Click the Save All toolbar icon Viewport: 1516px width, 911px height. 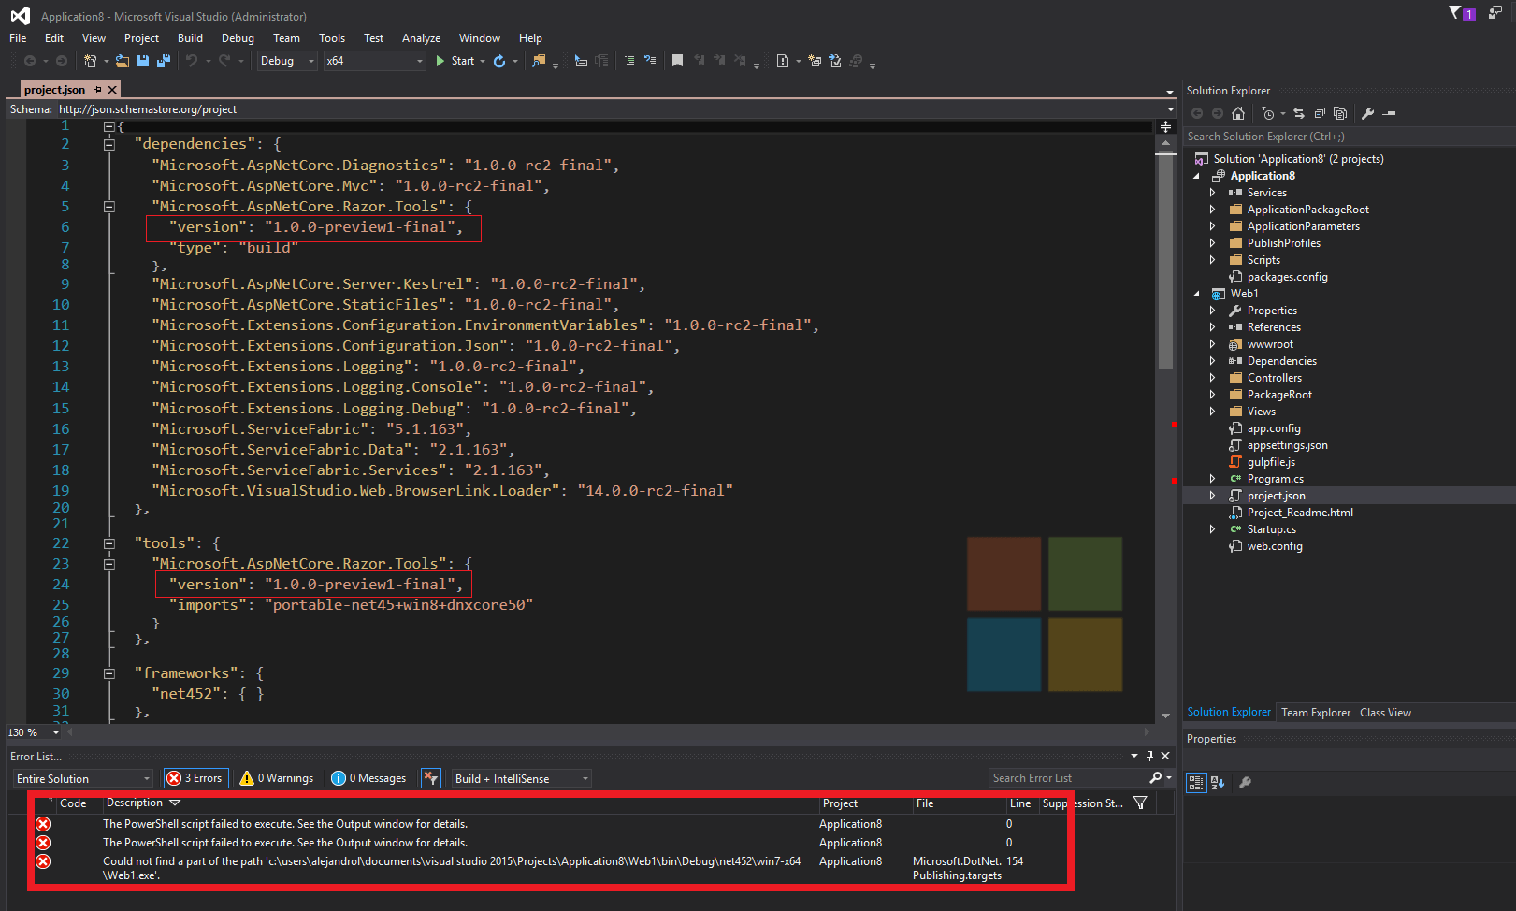tap(164, 61)
